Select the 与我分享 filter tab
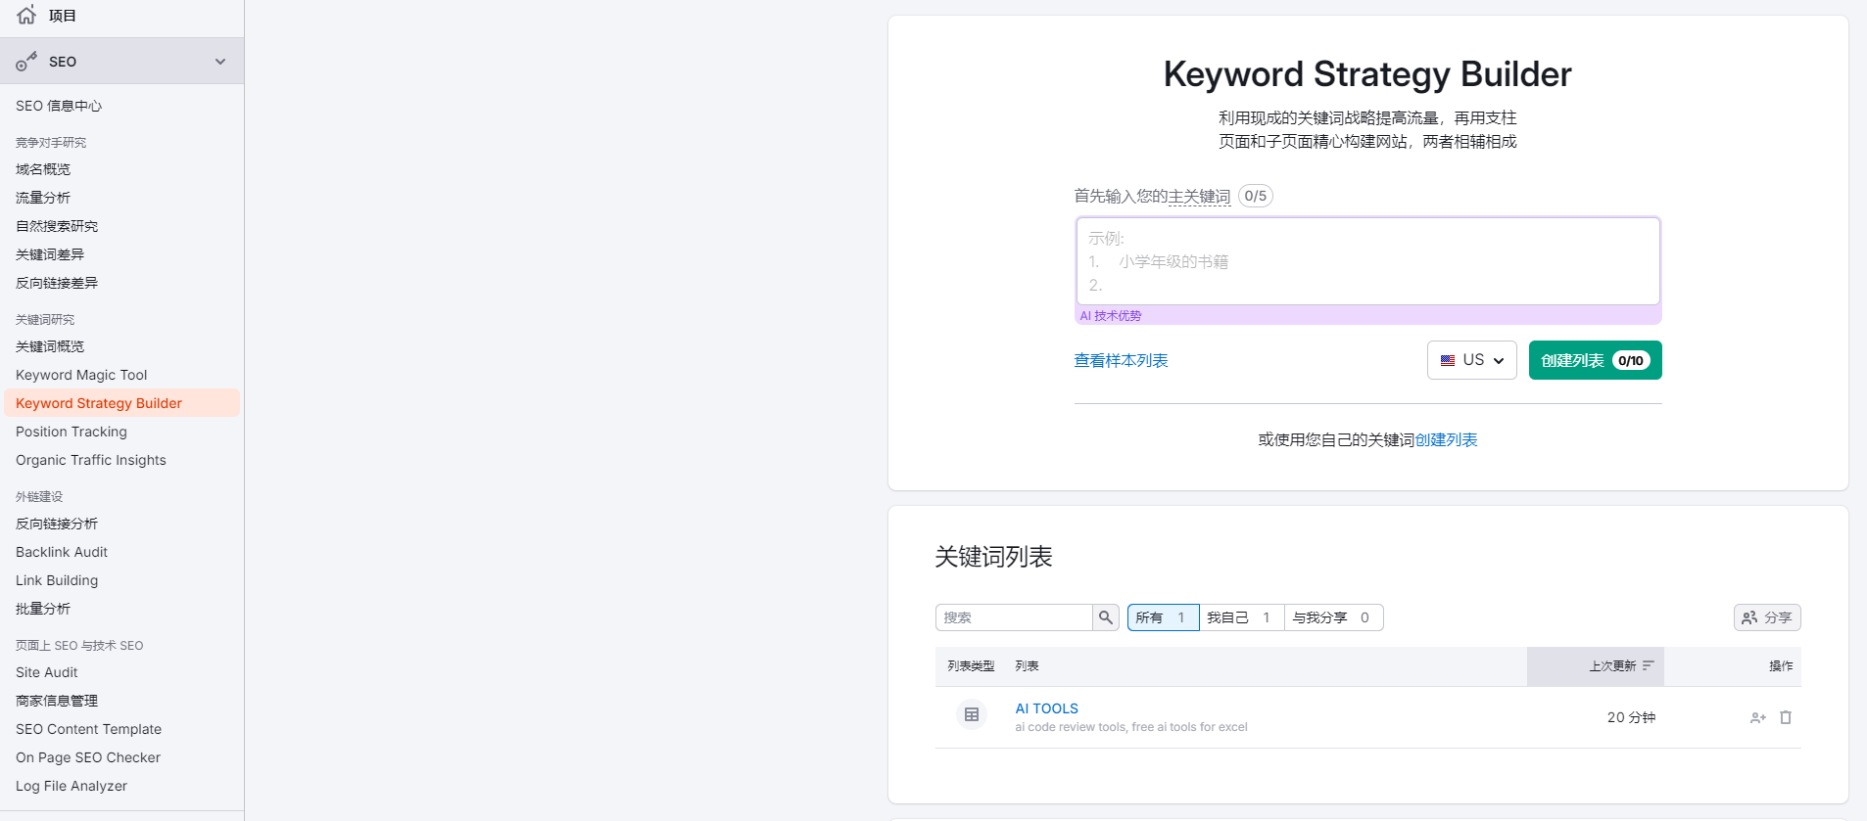The height and width of the screenshot is (821, 1867). [1333, 617]
